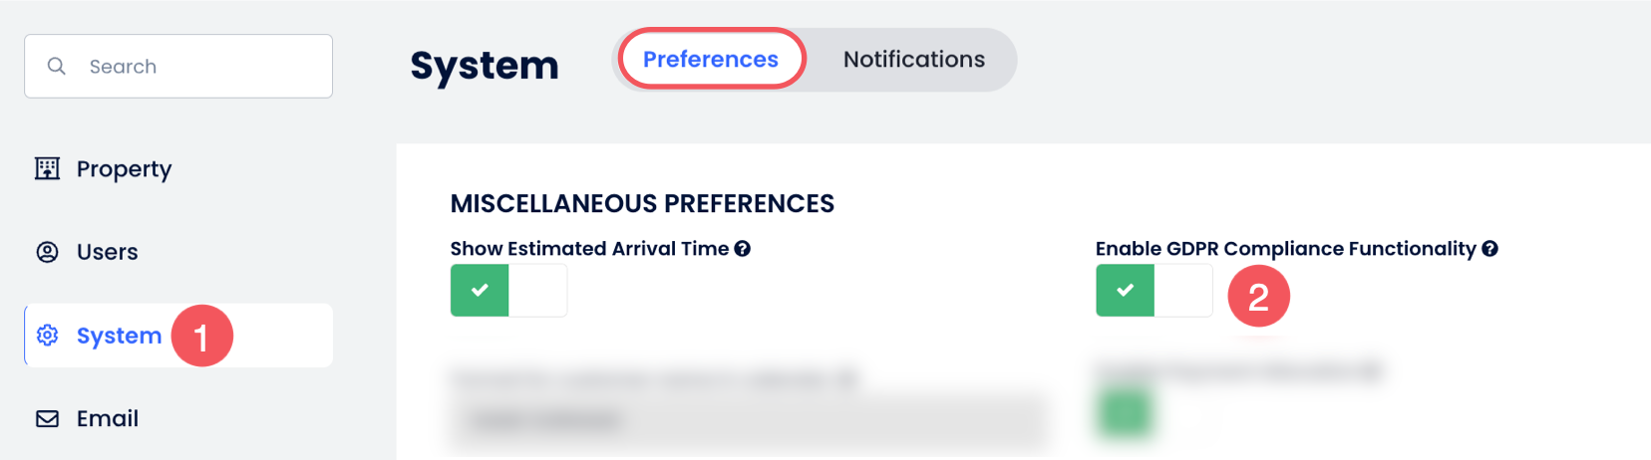This screenshot has height=460, width=1651.
Task: Go to Users in the sidebar
Action: (x=108, y=252)
